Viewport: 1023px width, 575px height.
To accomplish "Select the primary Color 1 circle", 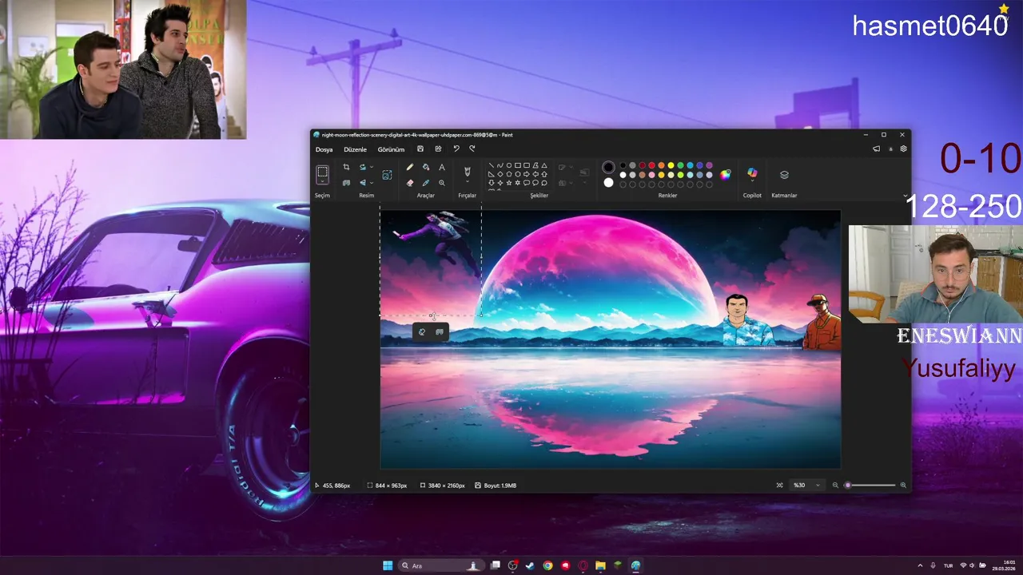I will coord(608,167).
